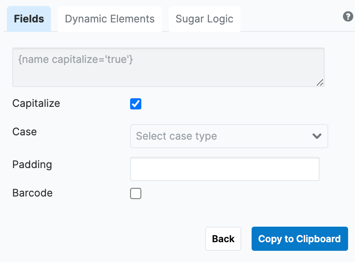Click the resize handle on the template box
The height and width of the screenshot is (262, 355).
pos(319,83)
